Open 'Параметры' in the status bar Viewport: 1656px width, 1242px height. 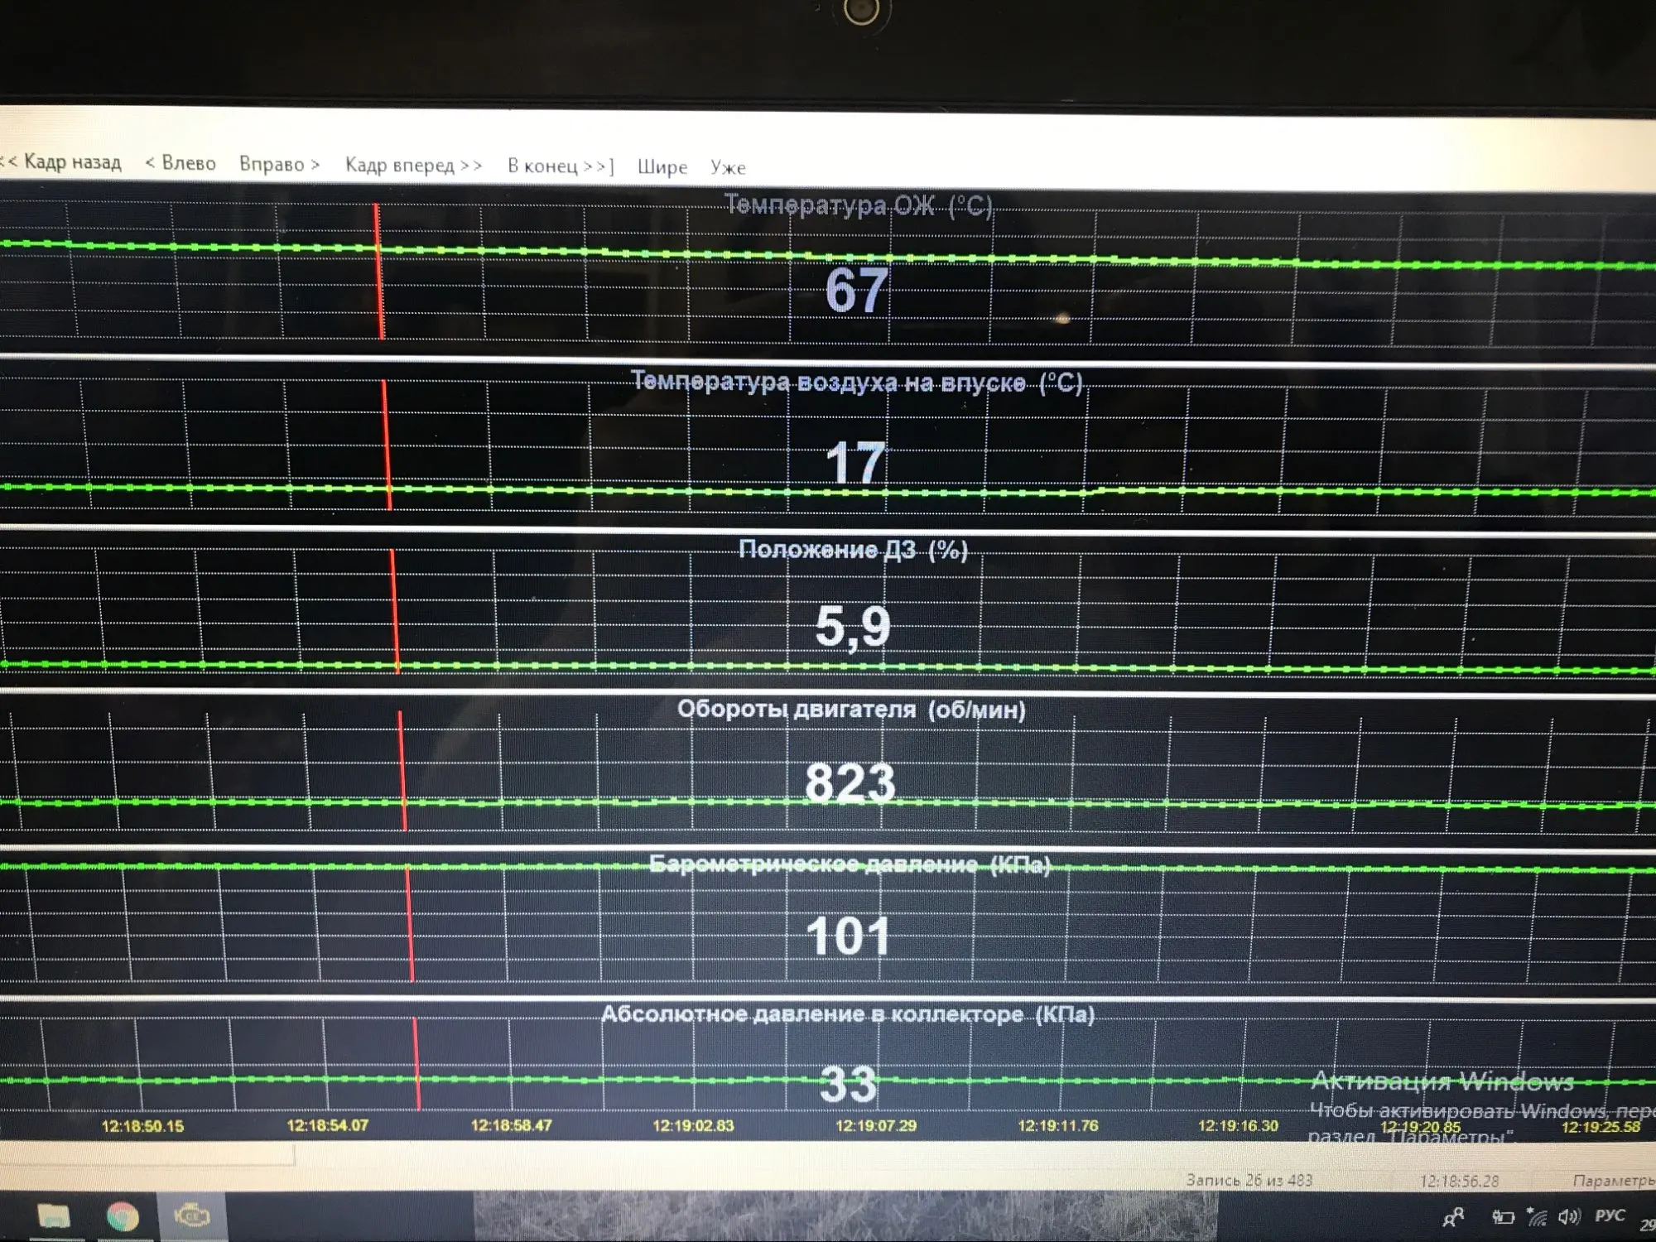click(1613, 1181)
